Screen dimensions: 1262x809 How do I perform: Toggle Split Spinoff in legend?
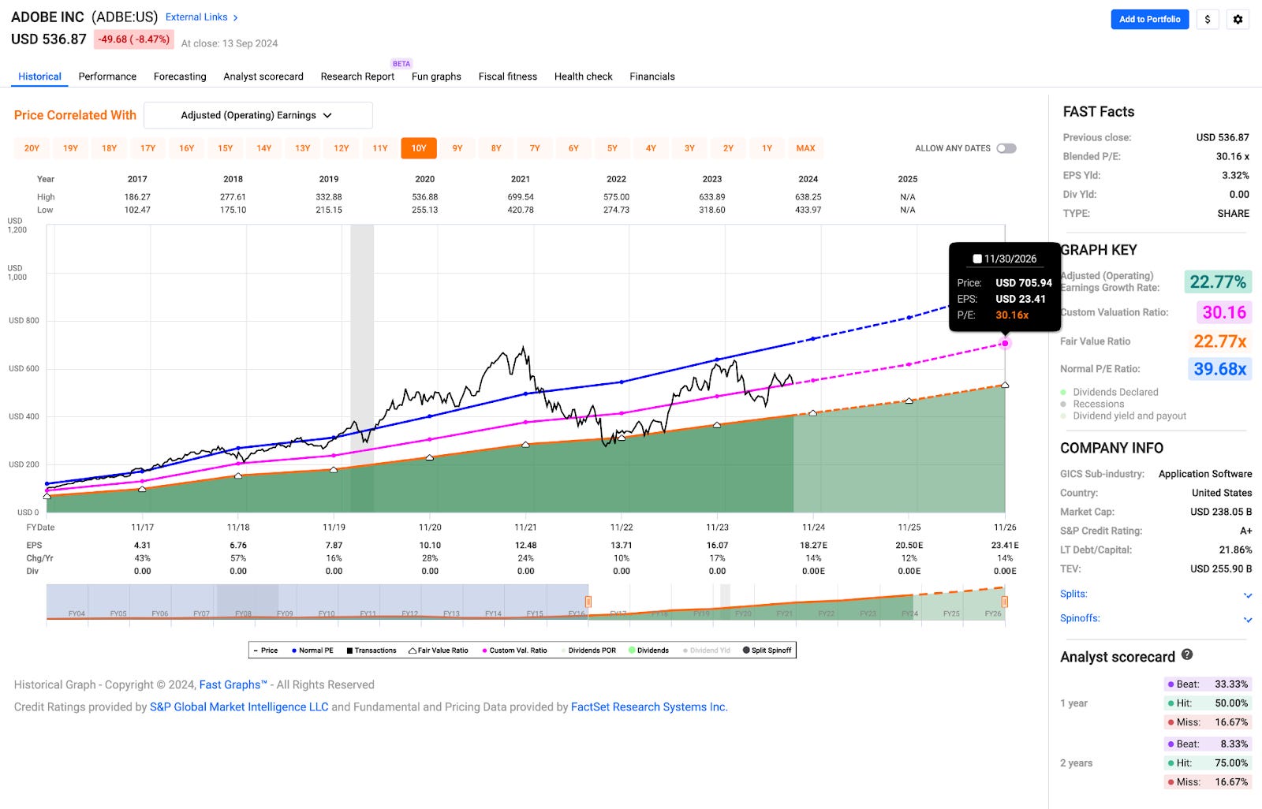[767, 651]
